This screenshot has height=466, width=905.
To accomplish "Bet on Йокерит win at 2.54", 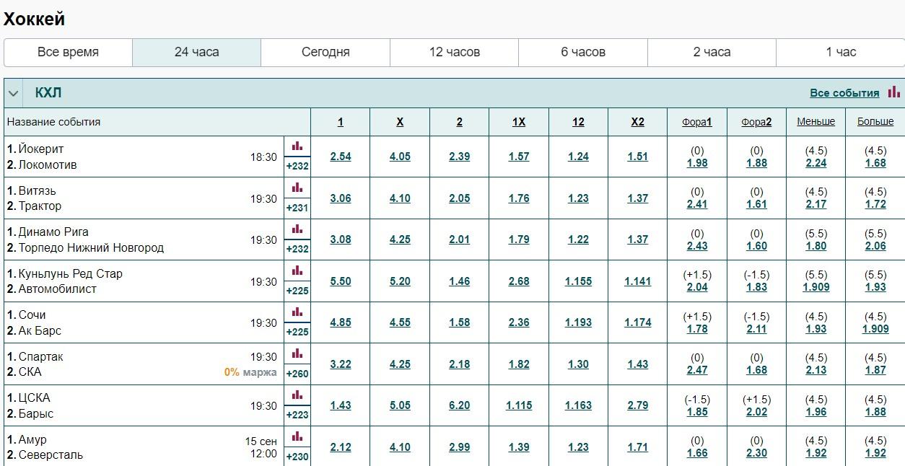I will [341, 157].
